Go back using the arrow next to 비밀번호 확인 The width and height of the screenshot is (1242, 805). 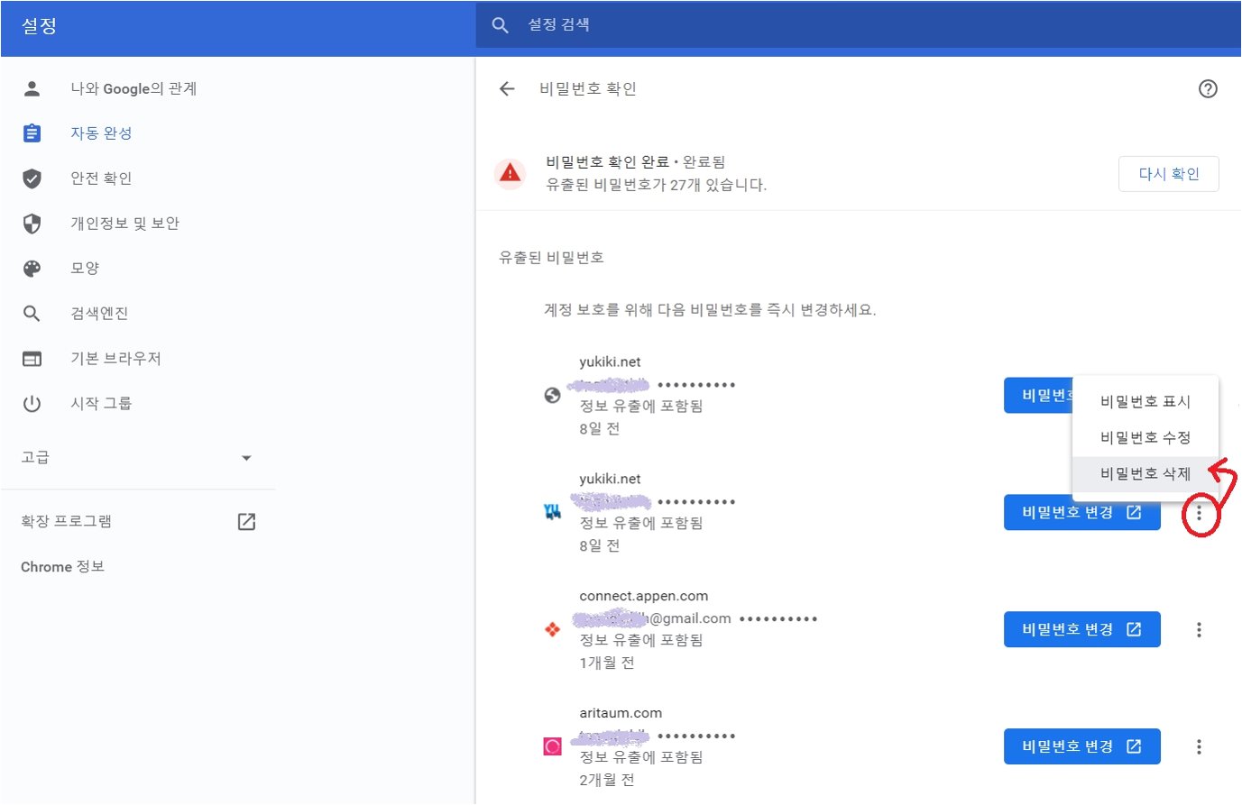pyautogui.click(x=507, y=88)
